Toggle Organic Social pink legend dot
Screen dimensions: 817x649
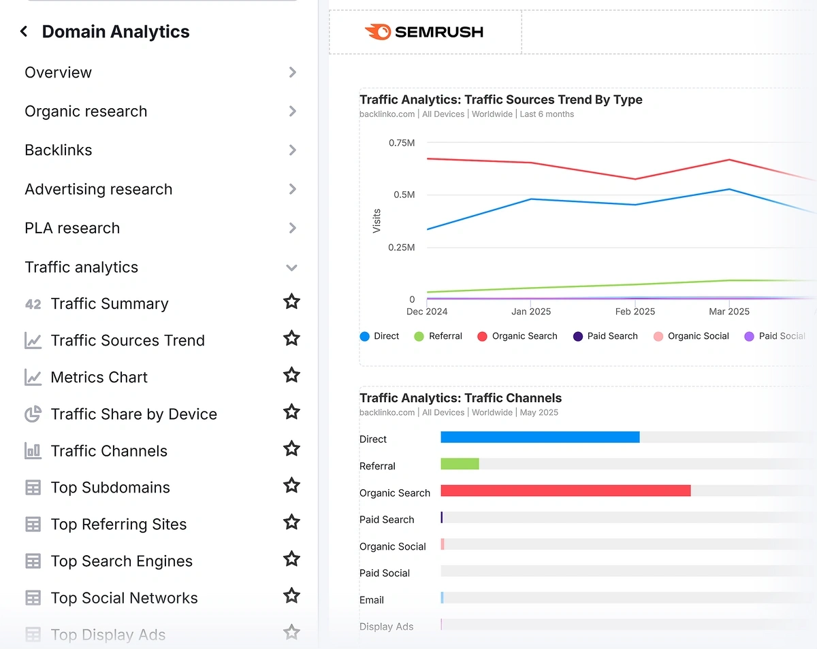pos(658,336)
